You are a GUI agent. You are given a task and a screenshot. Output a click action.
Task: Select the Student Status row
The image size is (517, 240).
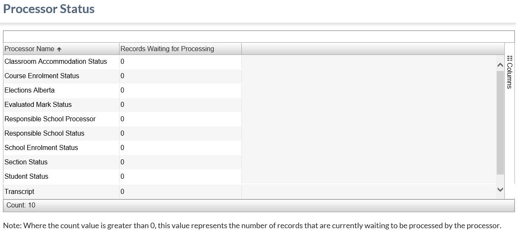[26, 177]
